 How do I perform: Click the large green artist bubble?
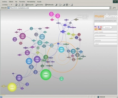(x=46, y=75)
